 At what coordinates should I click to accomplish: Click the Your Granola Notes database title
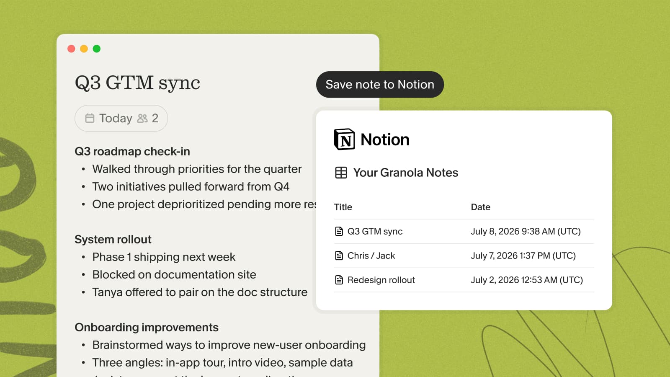406,173
